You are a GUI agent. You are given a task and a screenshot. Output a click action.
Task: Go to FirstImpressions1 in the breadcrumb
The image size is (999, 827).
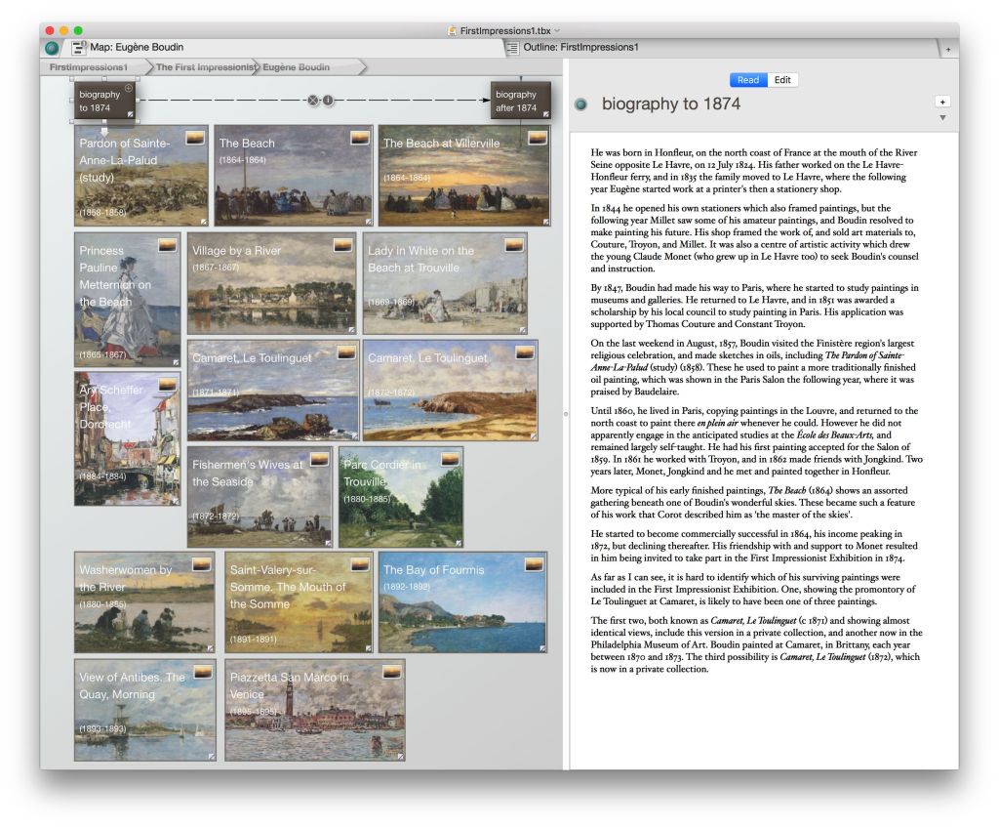(x=89, y=67)
